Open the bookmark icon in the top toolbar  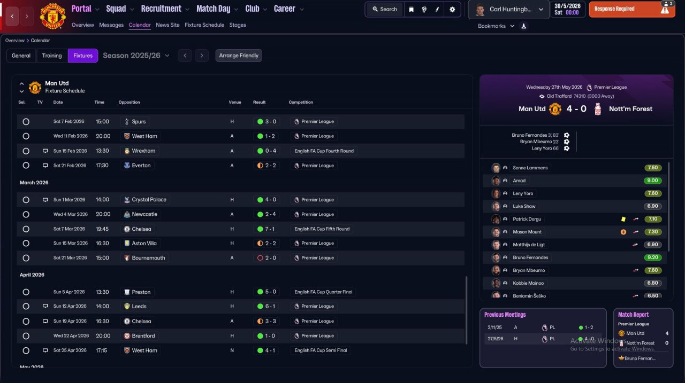(x=411, y=9)
